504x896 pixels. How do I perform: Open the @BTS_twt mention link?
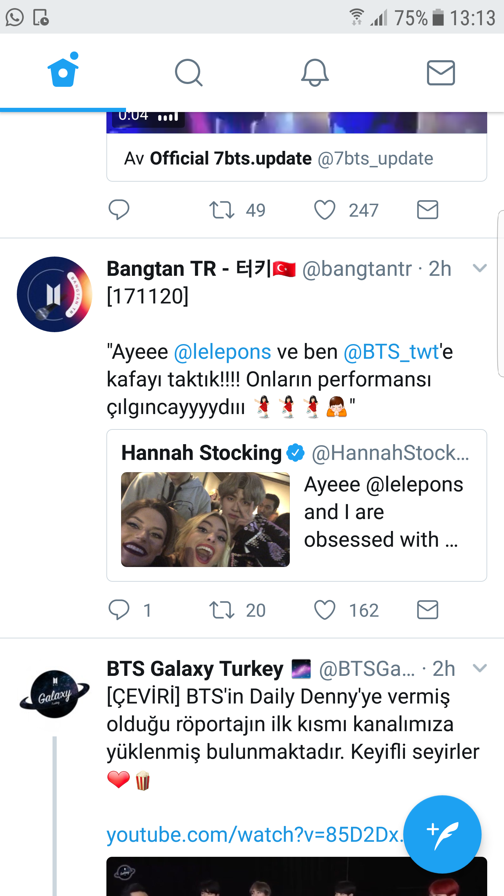point(391,352)
